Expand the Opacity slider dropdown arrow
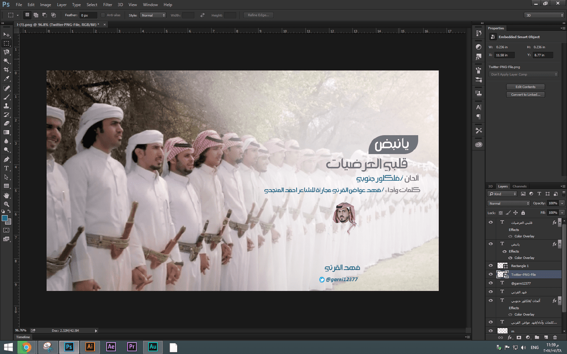 coord(562,203)
